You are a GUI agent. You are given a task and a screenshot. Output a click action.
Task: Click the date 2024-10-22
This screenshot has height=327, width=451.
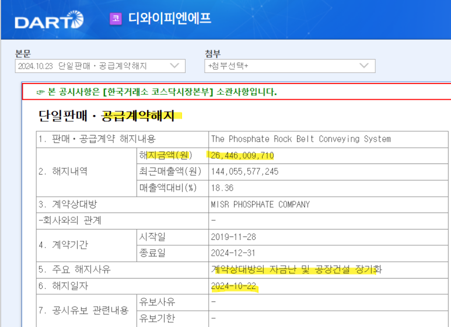(x=233, y=286)
